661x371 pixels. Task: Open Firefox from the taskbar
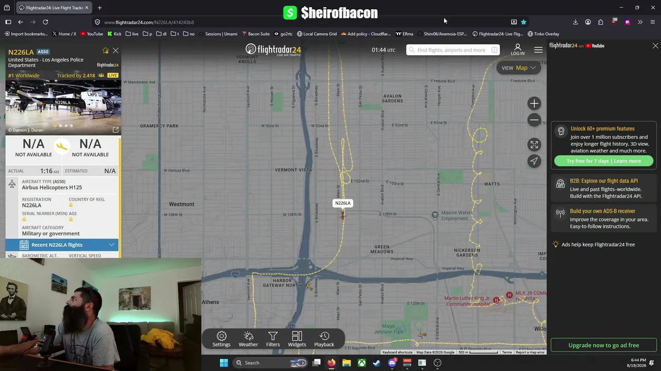coord(331,363)
